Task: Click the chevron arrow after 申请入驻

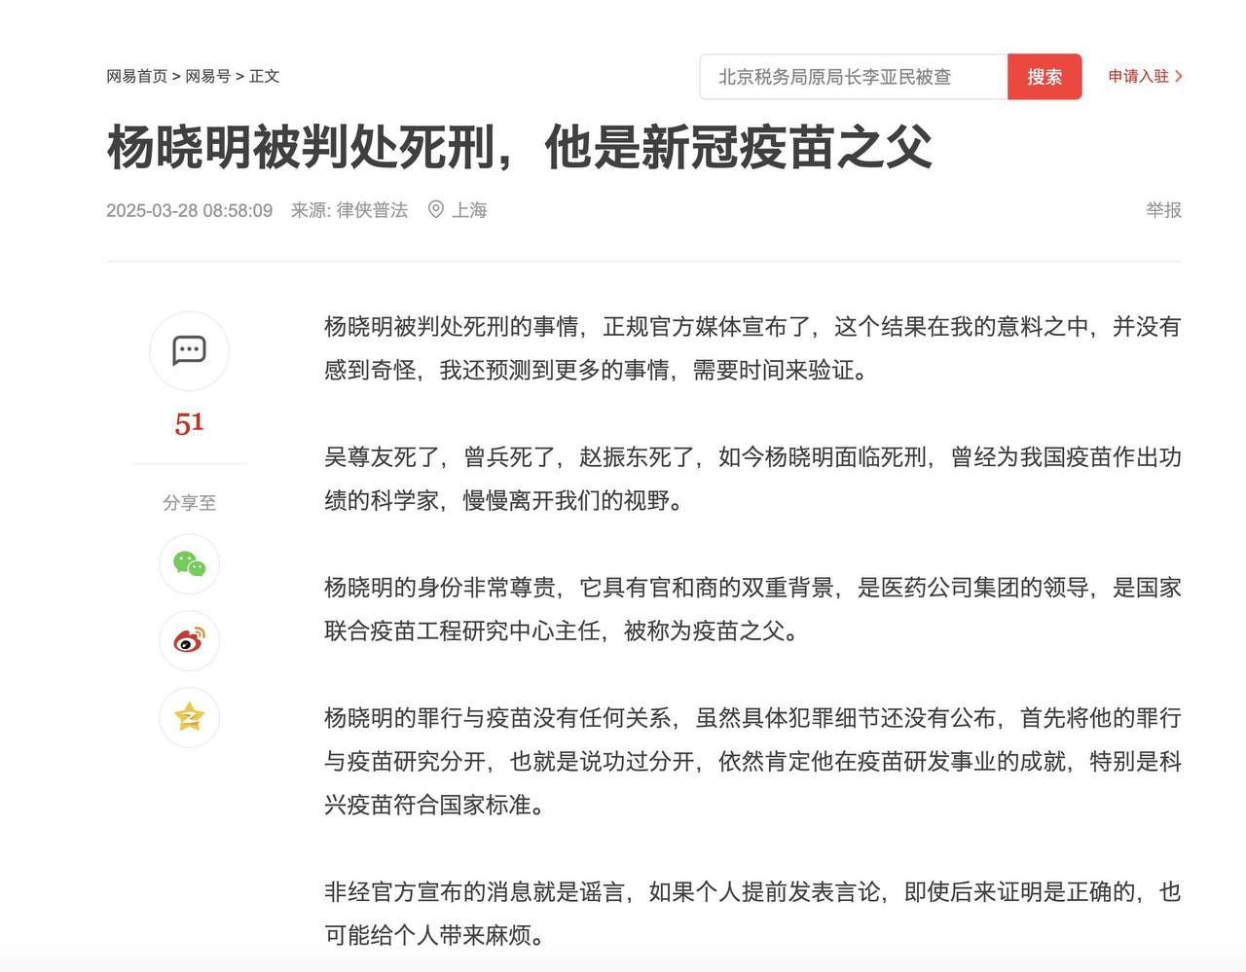Action: 1178,76
